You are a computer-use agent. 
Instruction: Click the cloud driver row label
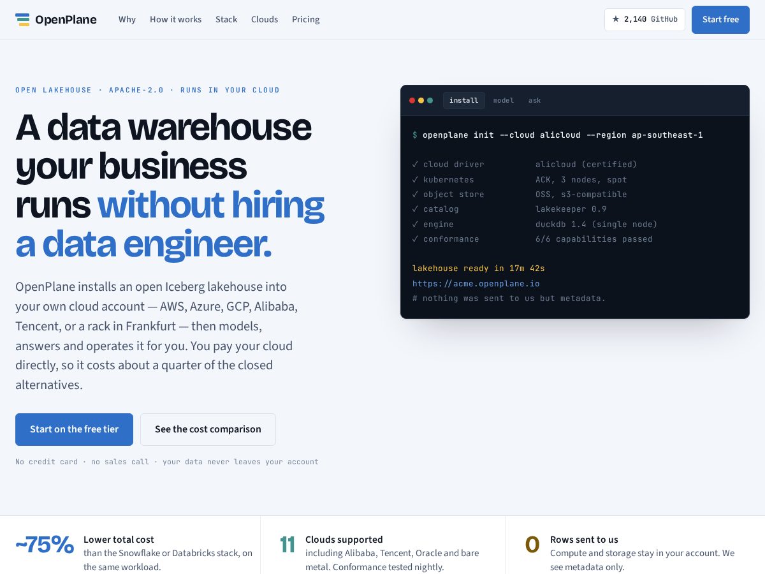pos(453,165)
